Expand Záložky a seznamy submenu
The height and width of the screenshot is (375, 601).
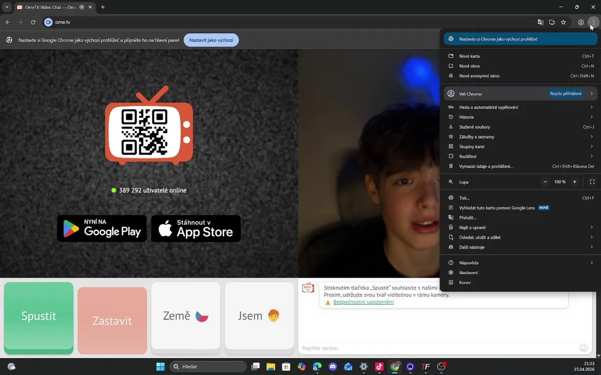(520, 136)
